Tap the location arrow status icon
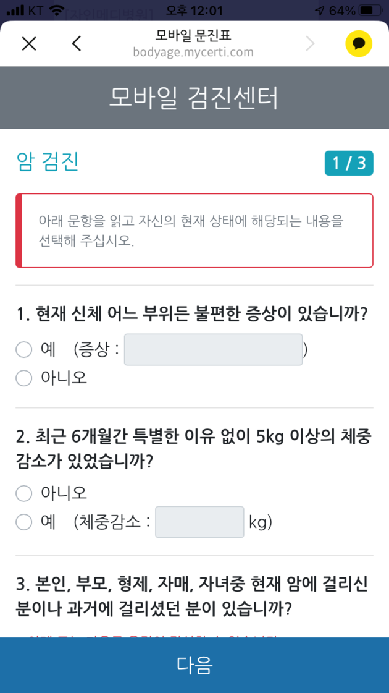This screenshot has height=693, width=389. [319, 11]
